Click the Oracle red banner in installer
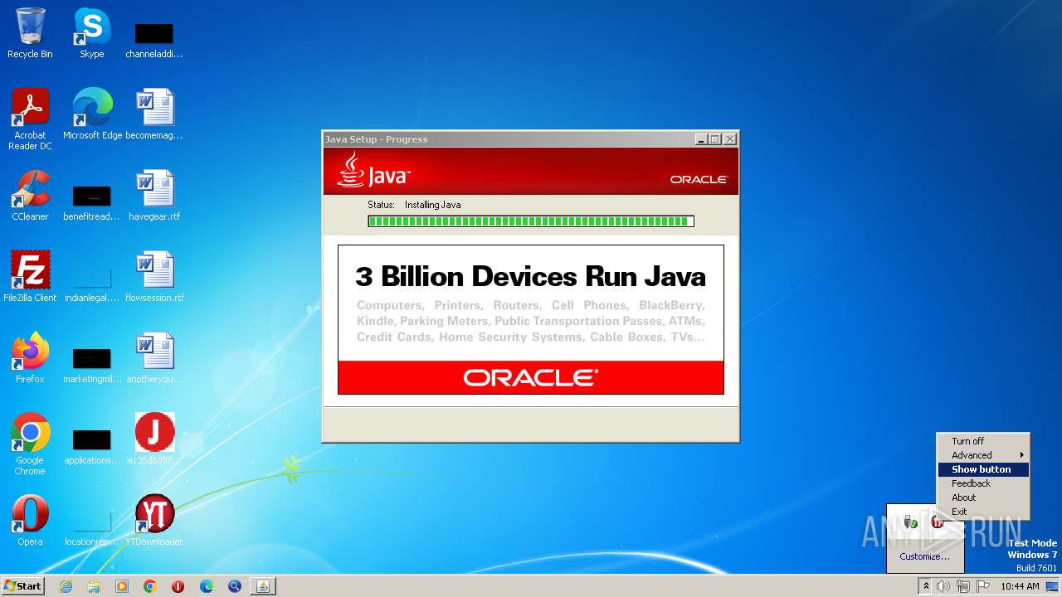The height and width of the screenshot is (597, 1062). point(531,377)
